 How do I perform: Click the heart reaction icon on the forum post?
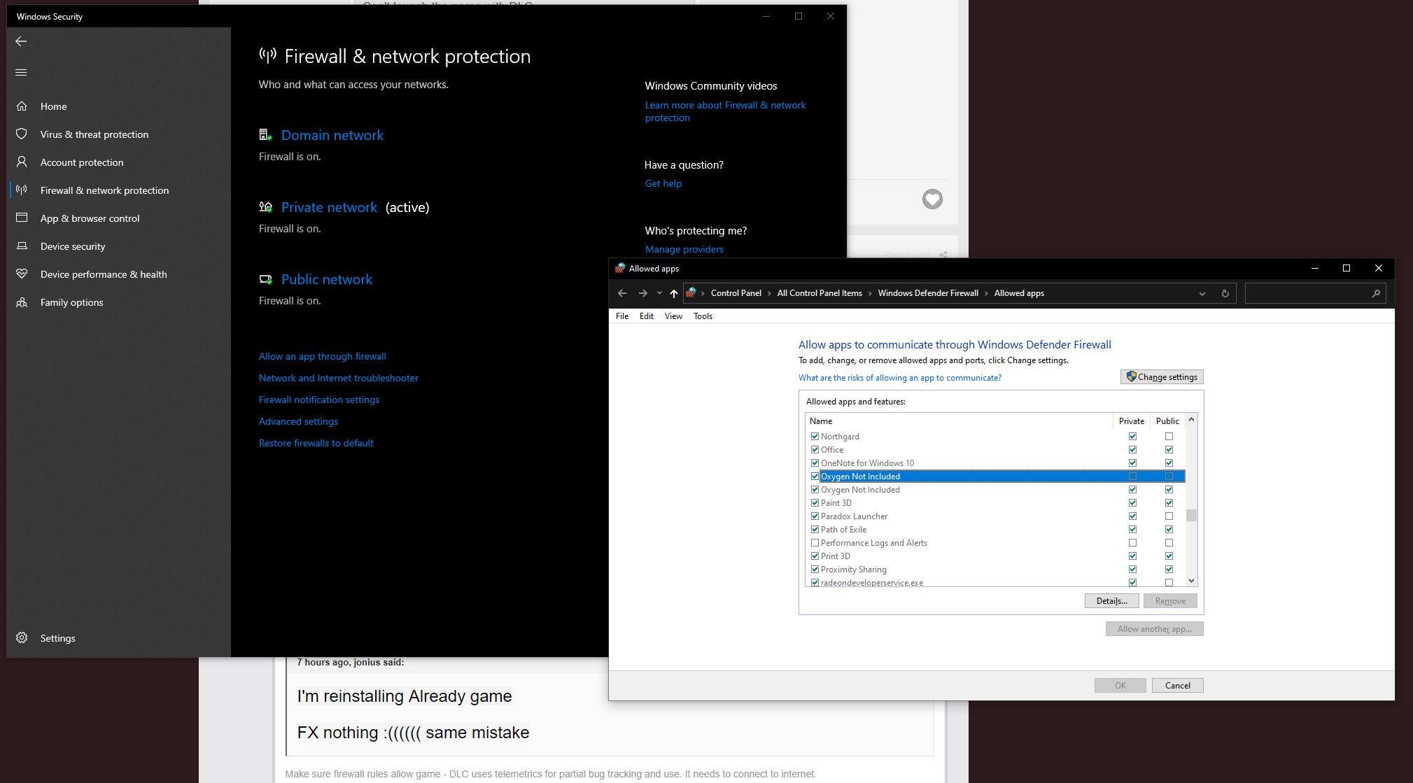point(932,199)
